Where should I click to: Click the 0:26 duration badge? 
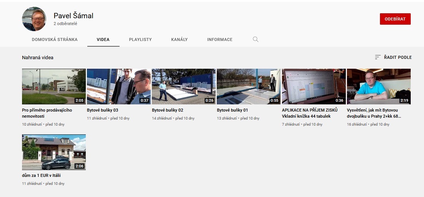209,101
